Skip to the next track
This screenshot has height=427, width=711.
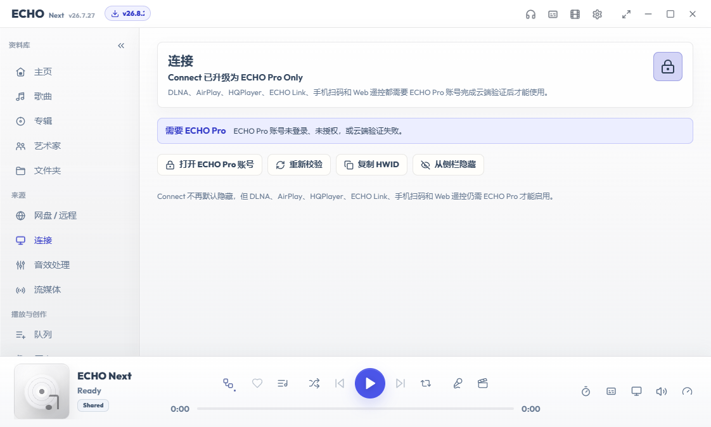pyautogui.click(x=400, y=383)
